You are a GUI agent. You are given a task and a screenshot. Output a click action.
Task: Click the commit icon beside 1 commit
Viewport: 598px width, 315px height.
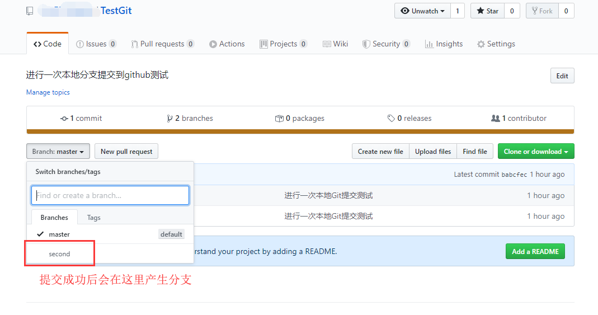pyautogui.click(x=64, y=119)
